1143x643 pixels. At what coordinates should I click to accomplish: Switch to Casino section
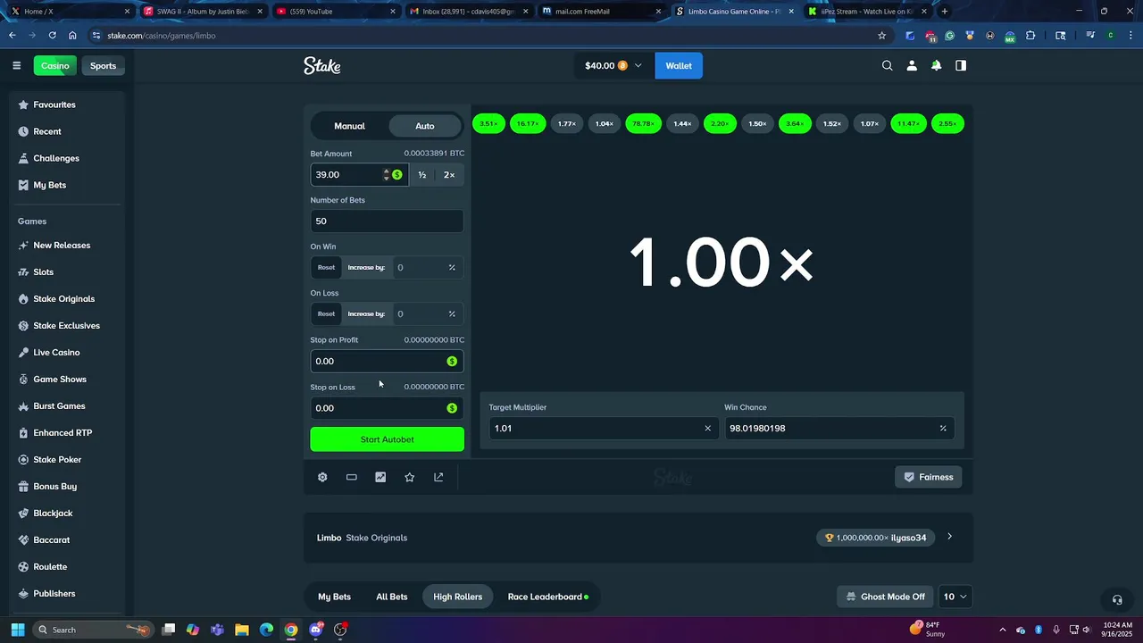coord(54,65)
